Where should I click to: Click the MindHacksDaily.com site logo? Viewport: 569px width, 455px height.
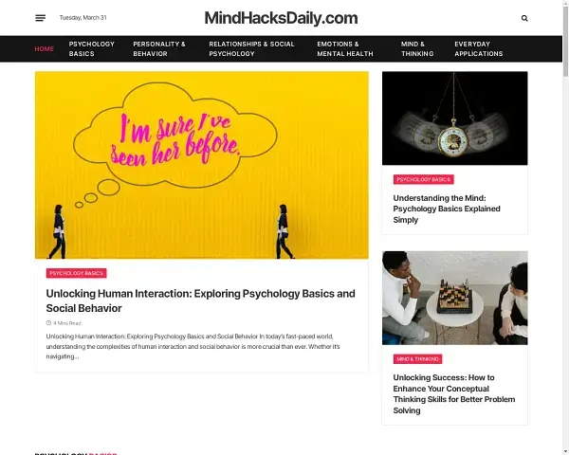[282, 18]
